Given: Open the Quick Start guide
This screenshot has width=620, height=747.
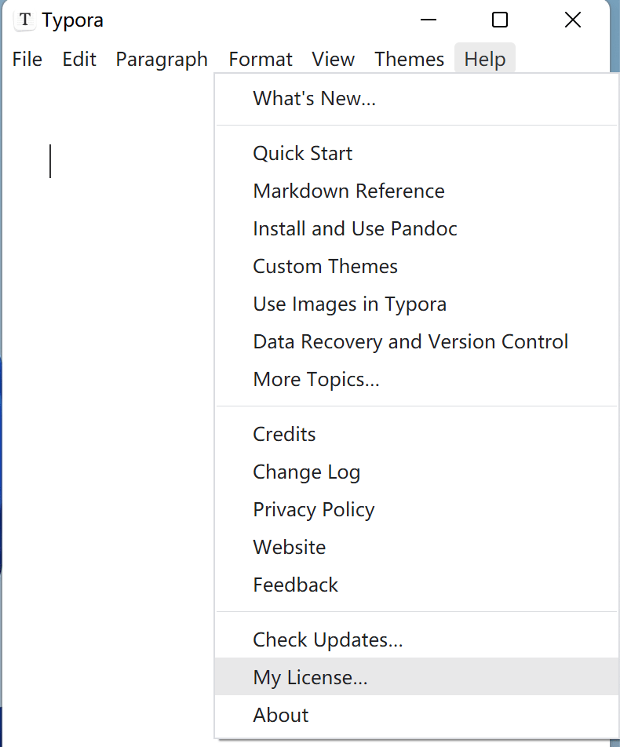Looking at the screenshot, I should (302, 154).
